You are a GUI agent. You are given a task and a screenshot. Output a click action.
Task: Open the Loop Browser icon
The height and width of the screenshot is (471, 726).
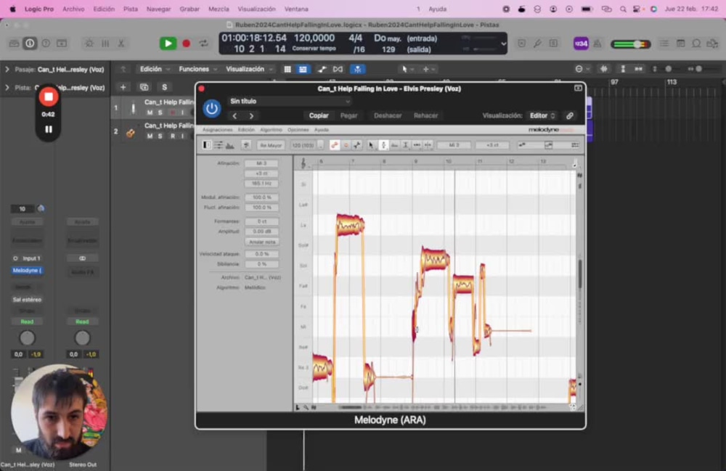(x=696, y=44)
